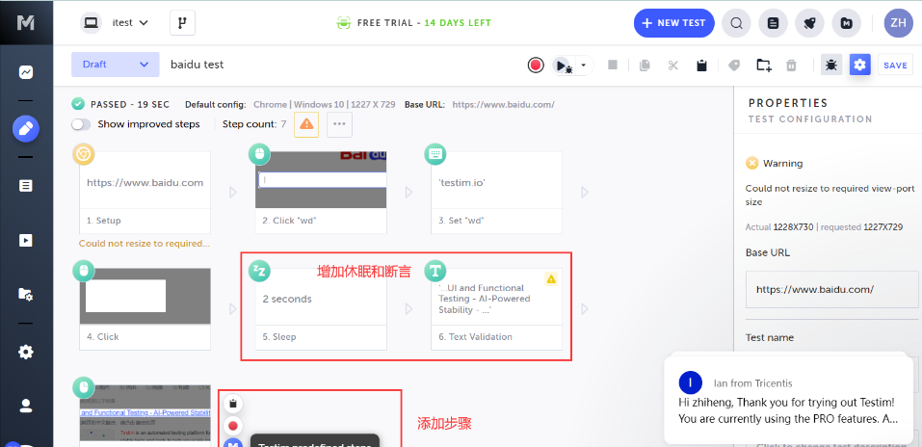Click the FREE TRIAL 14 DAYS LEFT banner
Image resolution: width=922 pixels, height=447 pixels.
click(x=413, y=23)
